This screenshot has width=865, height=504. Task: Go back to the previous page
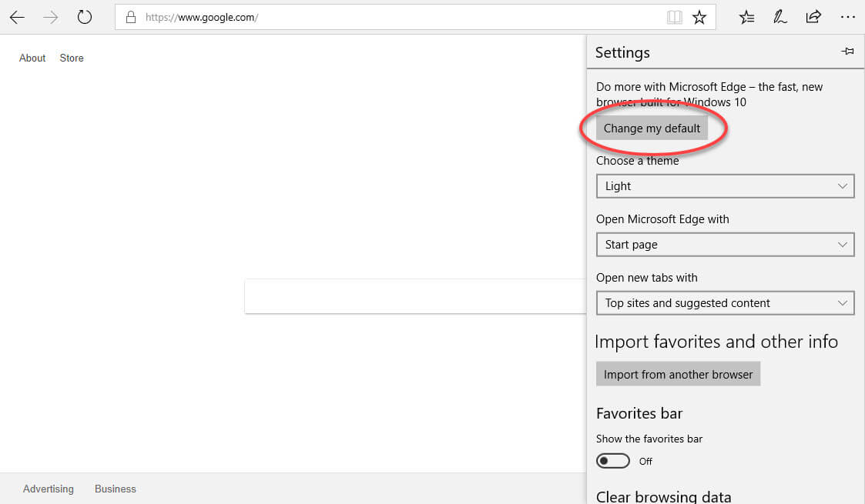17,18
